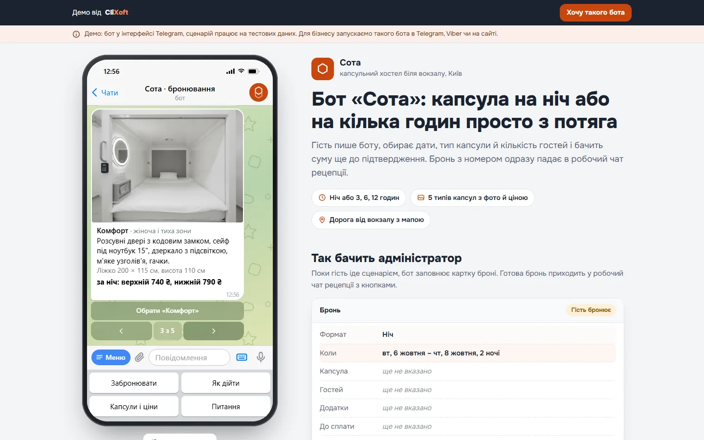Click the "Гість бронює" status badge

tap(591, 310)
